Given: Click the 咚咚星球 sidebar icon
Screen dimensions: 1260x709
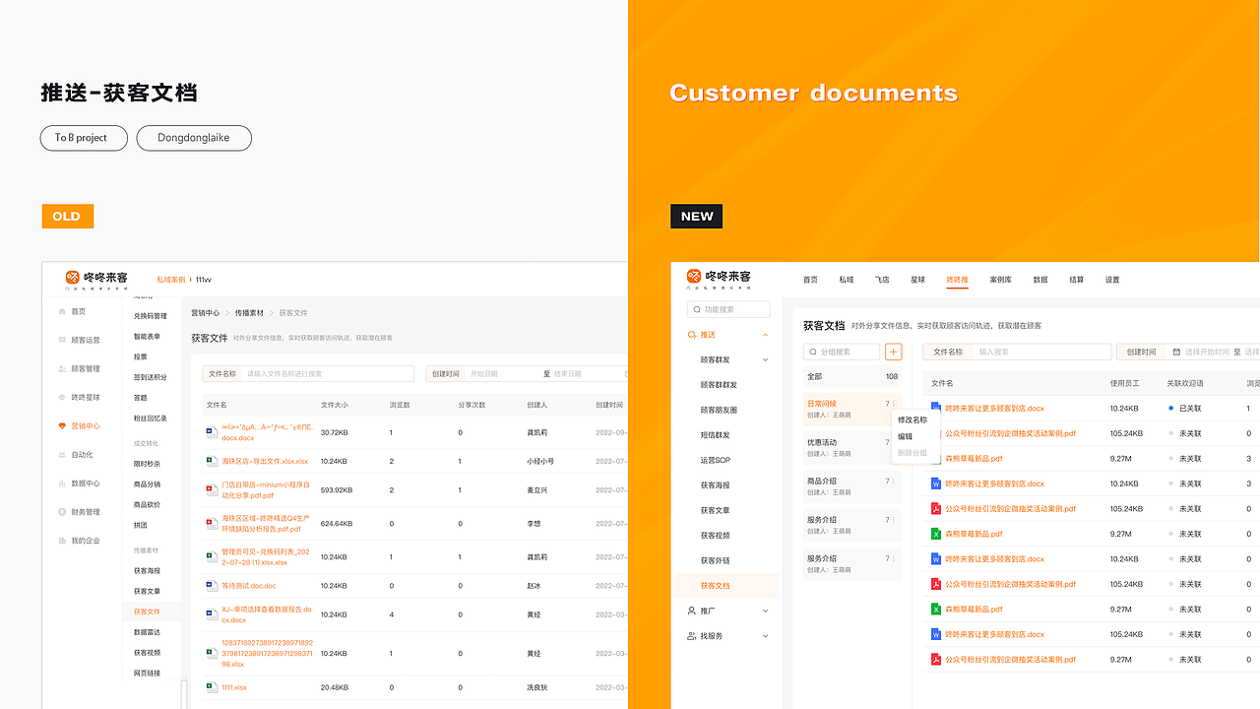Looking at the screenshot, I should point(62,397).
